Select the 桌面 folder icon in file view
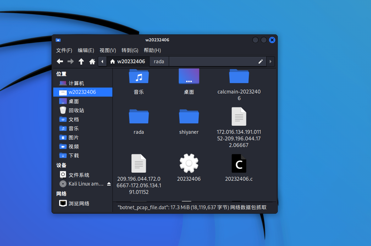Image resolution: width=371 pixels, height=246 pixels. point(189,76)
